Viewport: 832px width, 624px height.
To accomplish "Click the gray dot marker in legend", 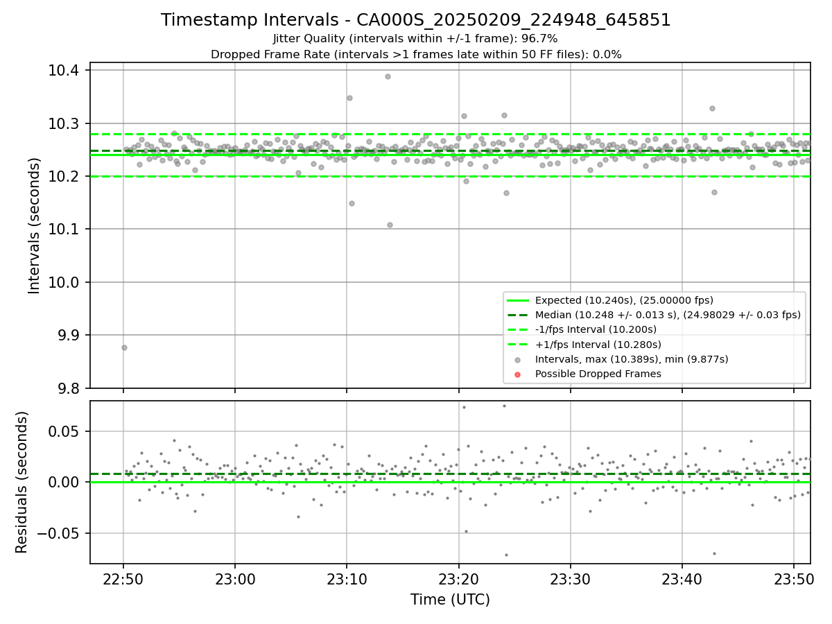I will [518, 359].
